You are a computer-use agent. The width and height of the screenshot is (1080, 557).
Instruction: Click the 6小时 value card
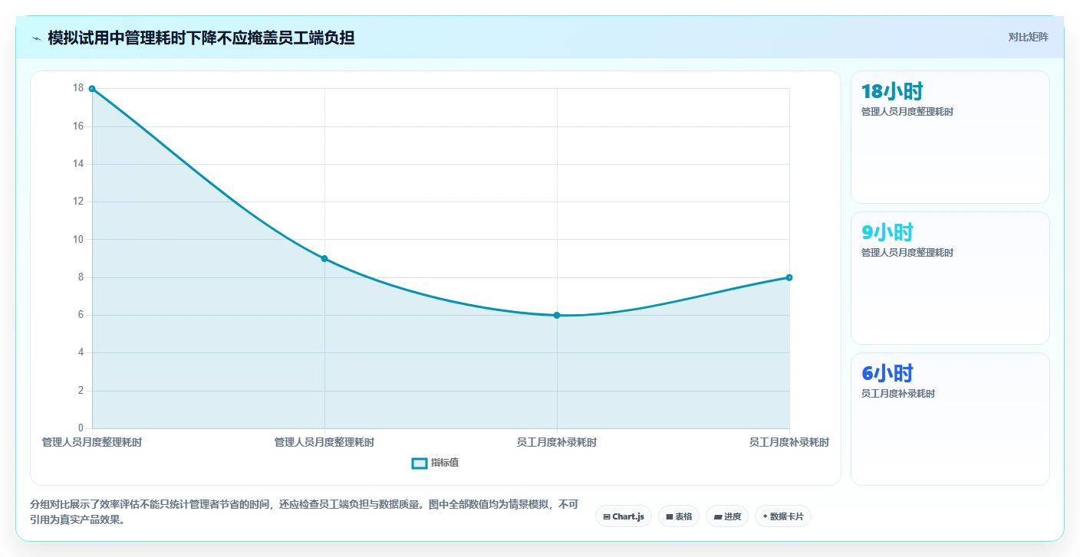(950, 419)
